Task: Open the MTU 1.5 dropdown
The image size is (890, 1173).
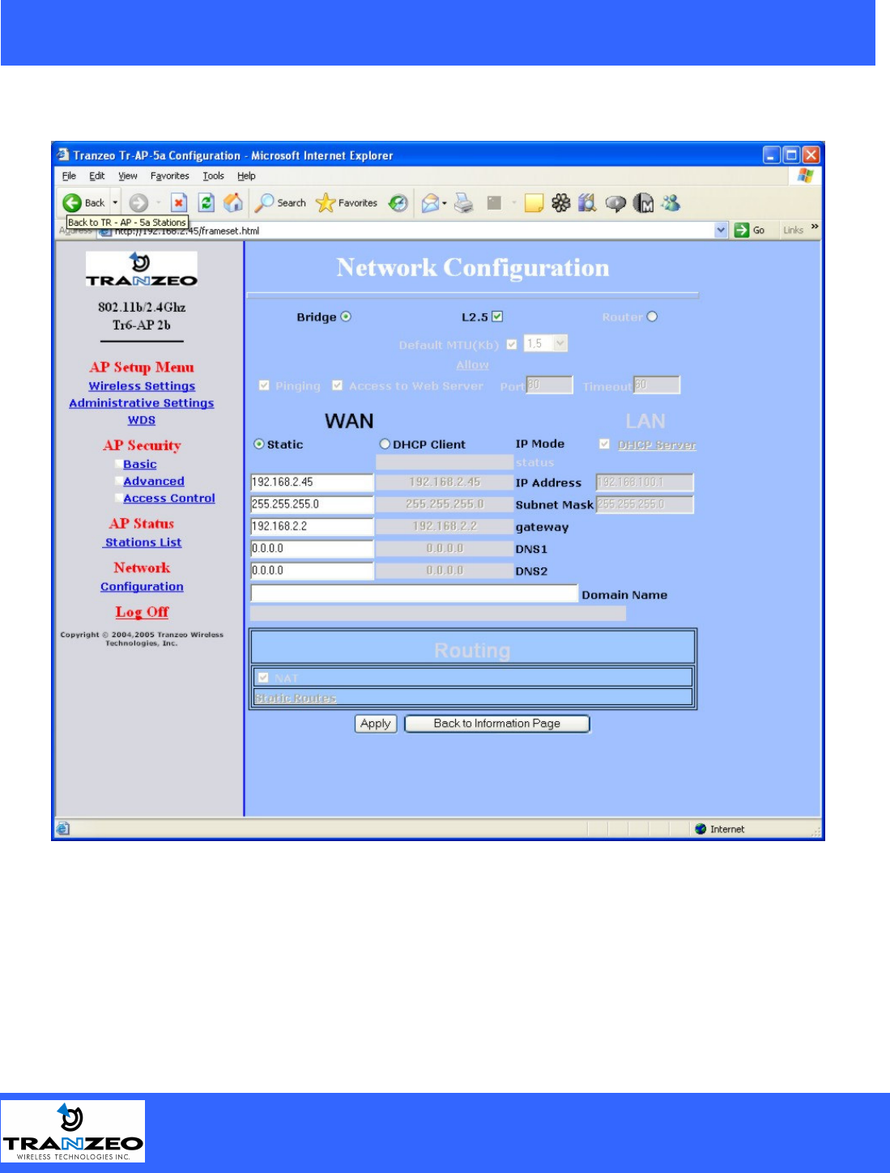Action: 546,343
